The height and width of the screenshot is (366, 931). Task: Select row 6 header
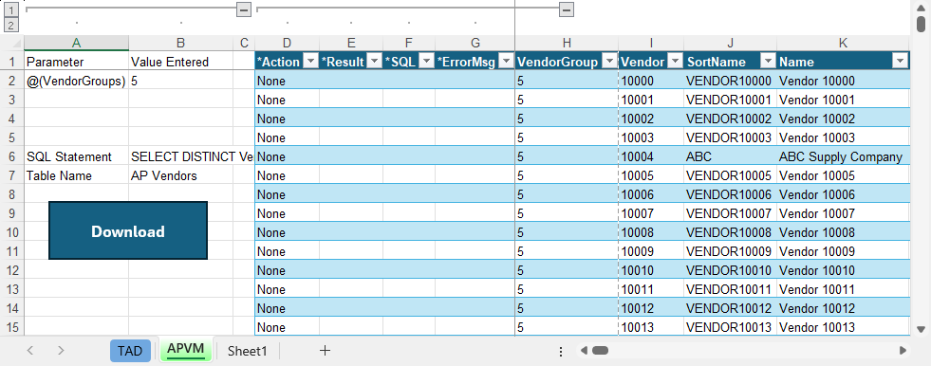[x=12, y=156]
